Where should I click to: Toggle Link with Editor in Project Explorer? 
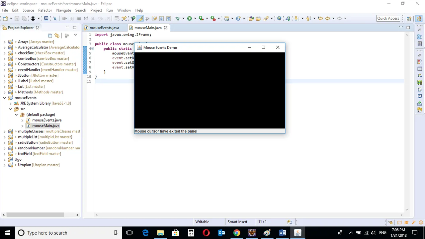(57, 35)
